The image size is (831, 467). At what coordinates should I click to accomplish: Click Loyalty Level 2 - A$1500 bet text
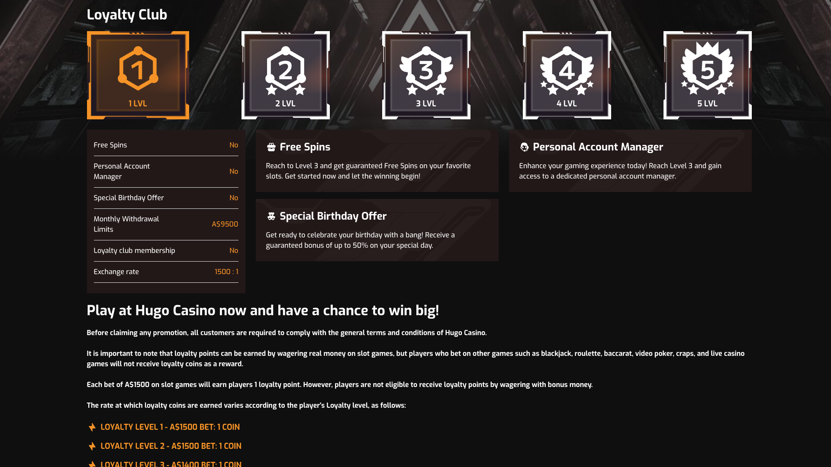[x=171, y=446]
